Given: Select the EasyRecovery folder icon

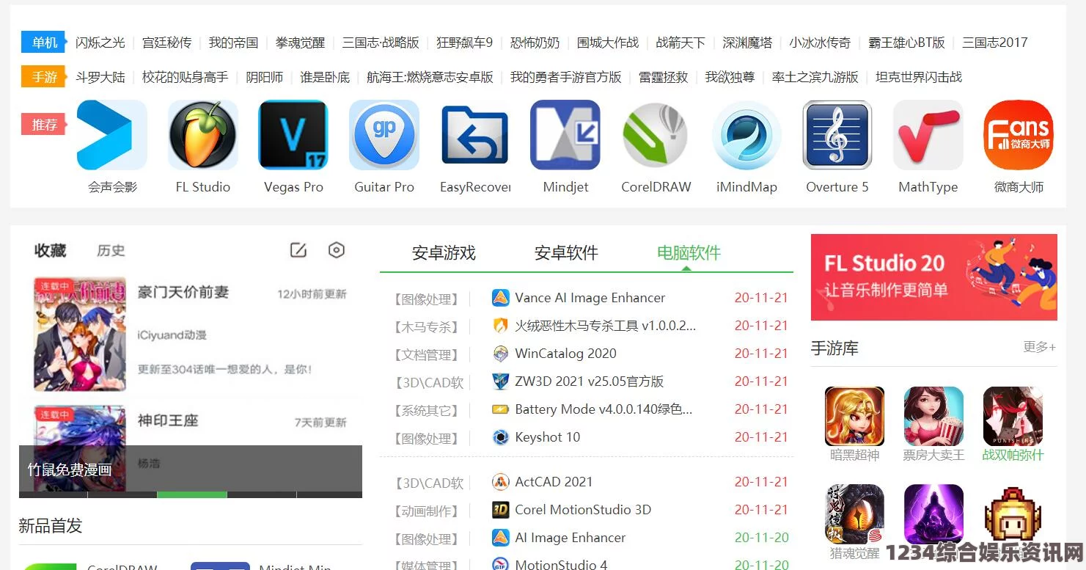Looking at the screenshot, I should point(475,135).
